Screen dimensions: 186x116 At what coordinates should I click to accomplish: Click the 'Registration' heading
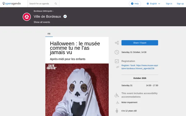[128, 61]
